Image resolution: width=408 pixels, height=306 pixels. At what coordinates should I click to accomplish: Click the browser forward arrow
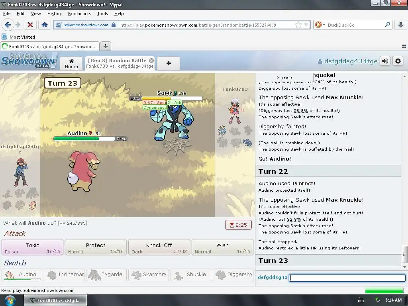[x=18, y=25]
